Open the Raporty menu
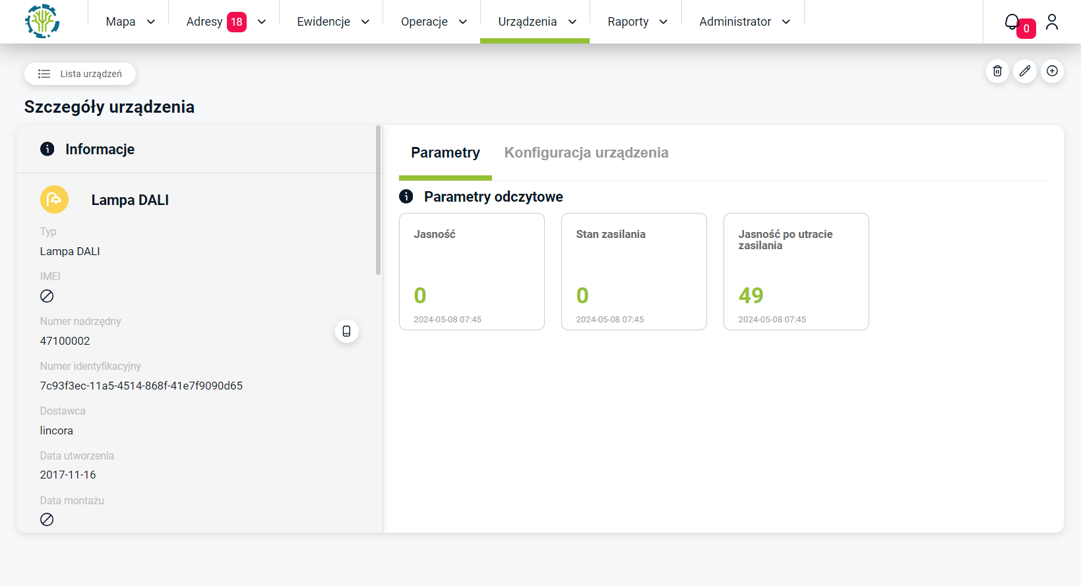 point(637,22)
